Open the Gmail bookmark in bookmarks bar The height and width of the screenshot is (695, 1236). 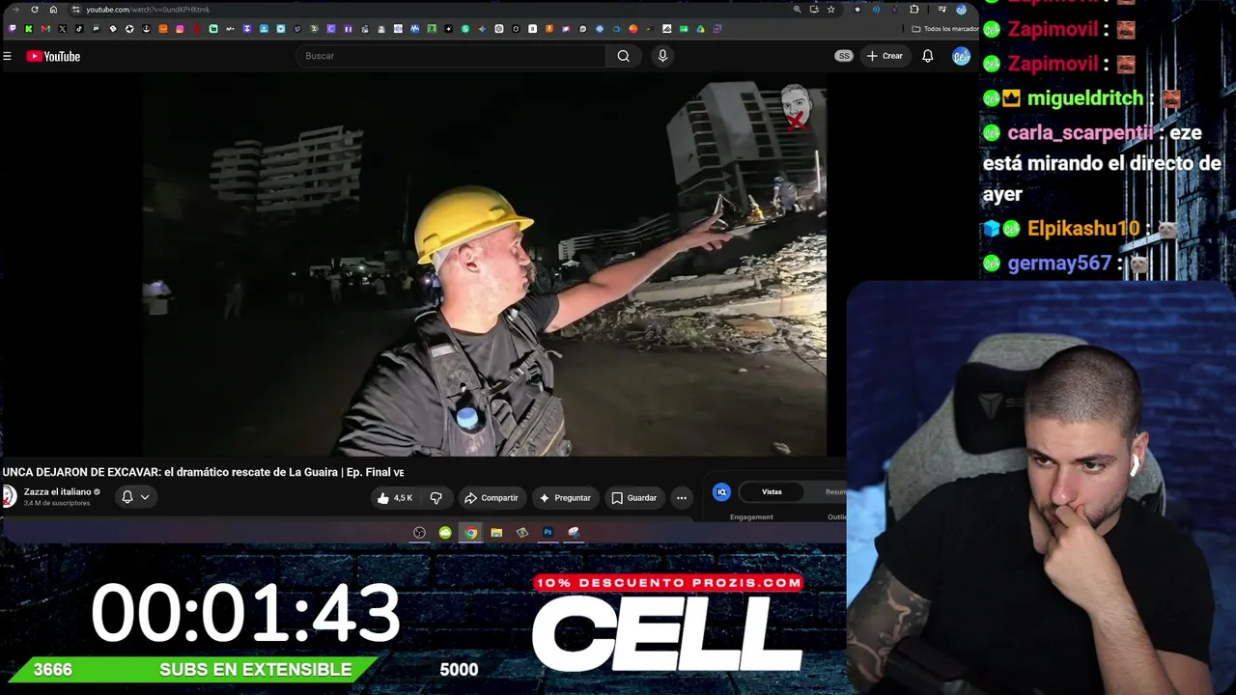coord(45,29)
